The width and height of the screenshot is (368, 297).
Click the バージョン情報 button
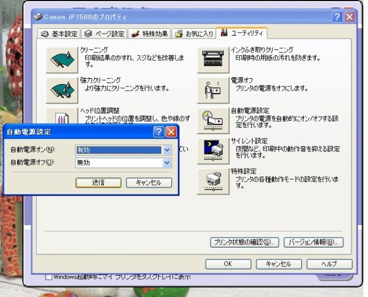tap(313, 242)
